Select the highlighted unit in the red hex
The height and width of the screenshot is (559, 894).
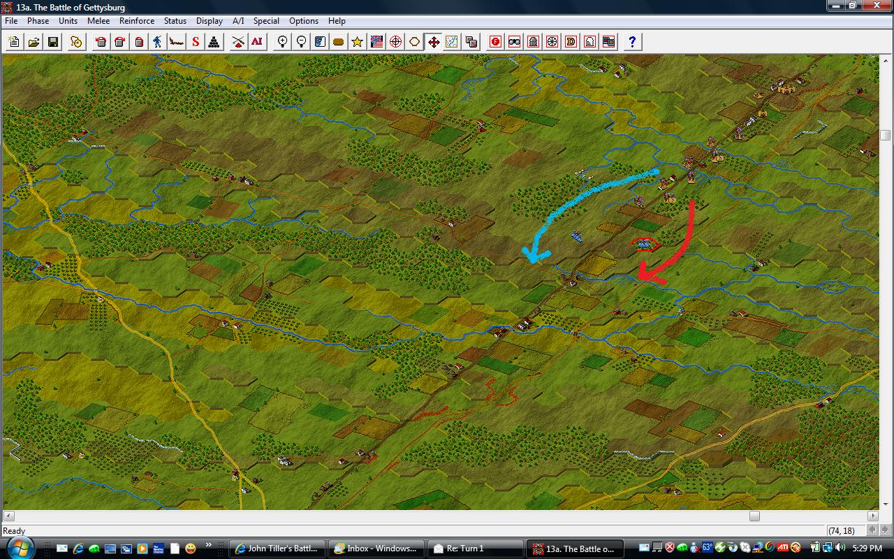[x=646, y=243]
